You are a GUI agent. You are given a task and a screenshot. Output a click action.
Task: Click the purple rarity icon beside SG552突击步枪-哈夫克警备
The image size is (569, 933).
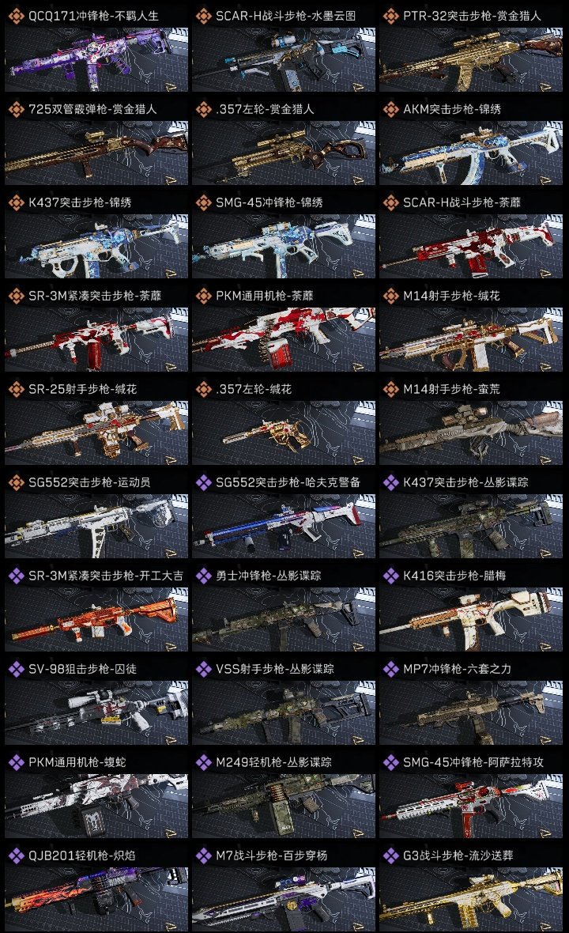pos(204,482)
